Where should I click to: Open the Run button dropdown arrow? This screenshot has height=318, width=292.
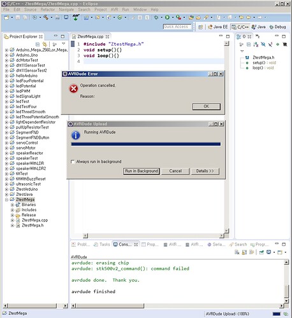pyautogui.click(x=173, y=17)
